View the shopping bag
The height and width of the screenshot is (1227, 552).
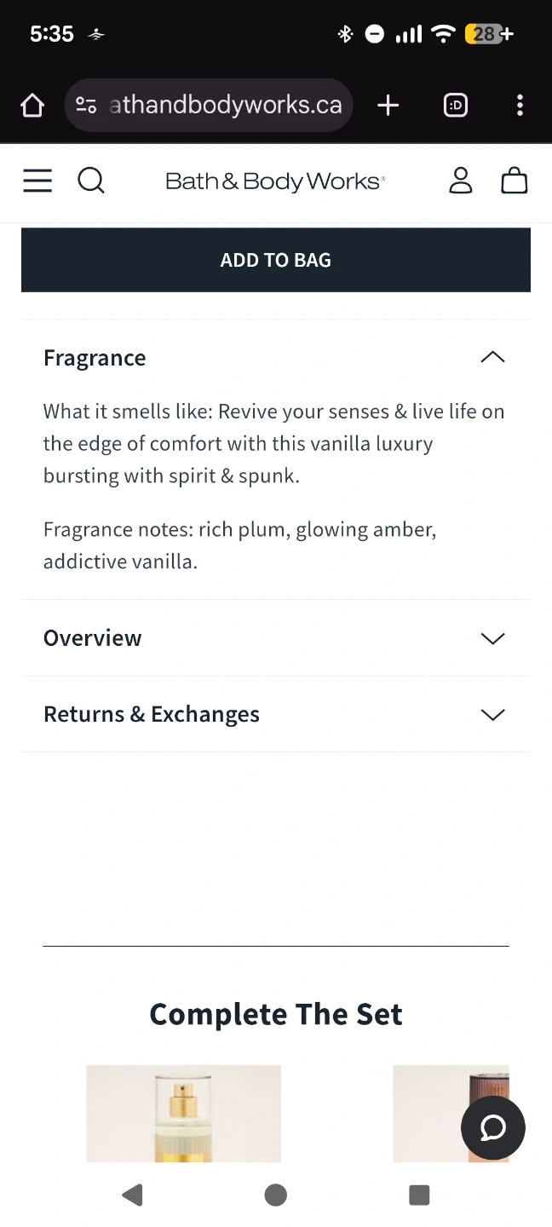point(515,181)
